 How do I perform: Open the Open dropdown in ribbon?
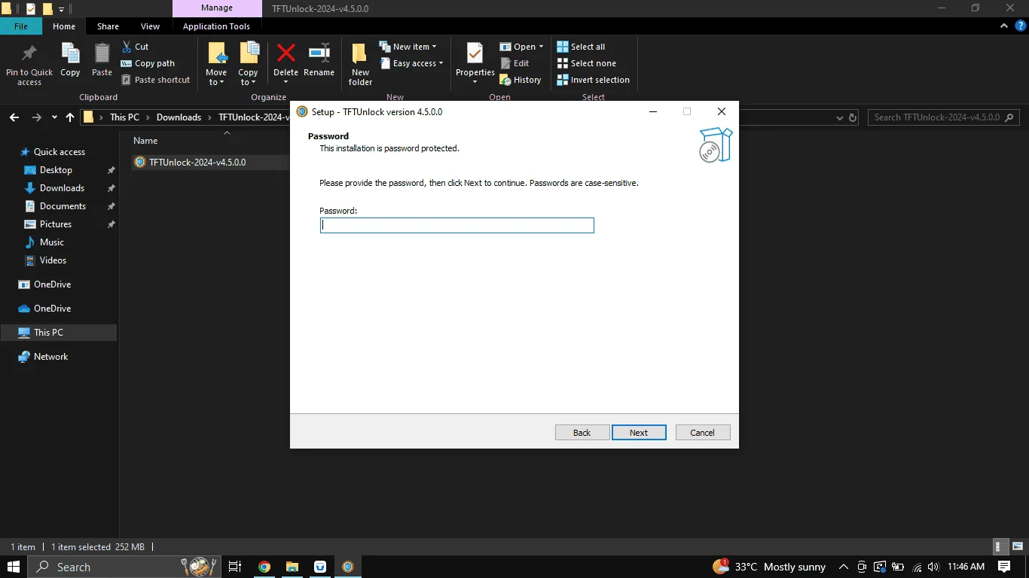coord(521,47)
